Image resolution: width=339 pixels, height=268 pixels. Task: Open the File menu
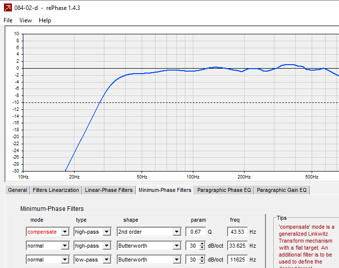pyautogui.click(x=8, y=20)
